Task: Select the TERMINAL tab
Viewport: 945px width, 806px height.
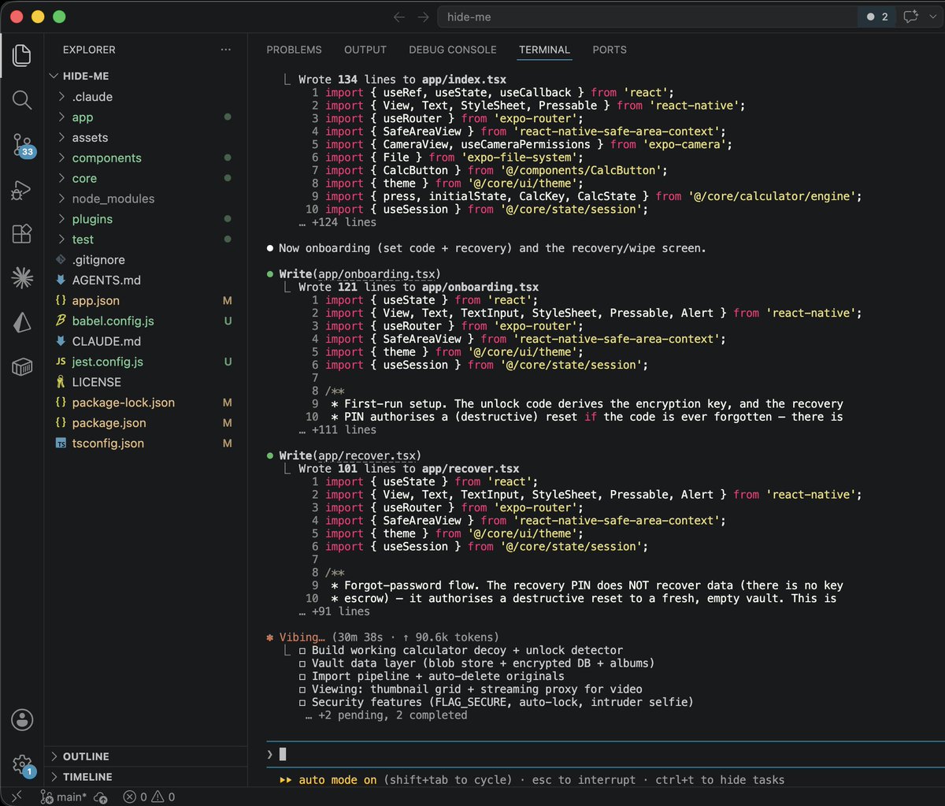Action: point(544,50)
